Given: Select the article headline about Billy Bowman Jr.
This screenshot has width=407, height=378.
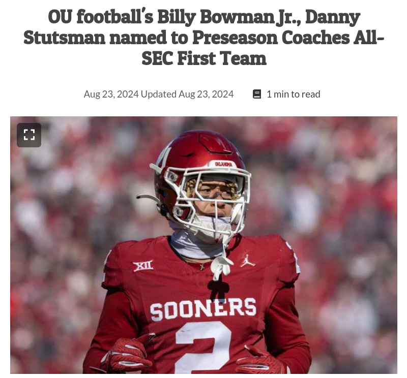Looking at the screenshot, I should point(204,37).
